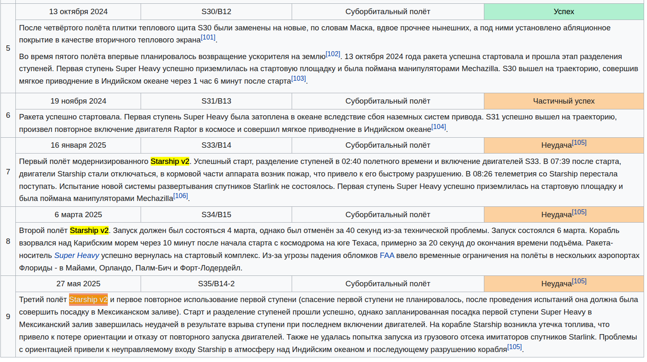Screen dimensions: 647x362
Task: Click the "S30/B12" vehicle cell
Action: [216, 12]
